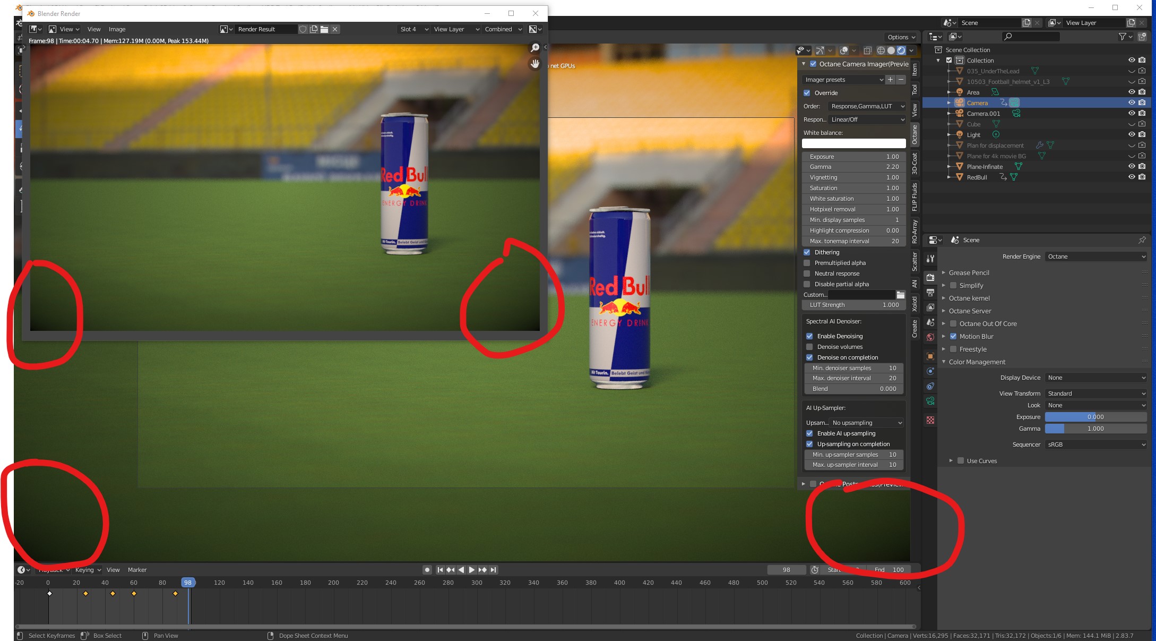Open the Object properties tab

point(930,356)
